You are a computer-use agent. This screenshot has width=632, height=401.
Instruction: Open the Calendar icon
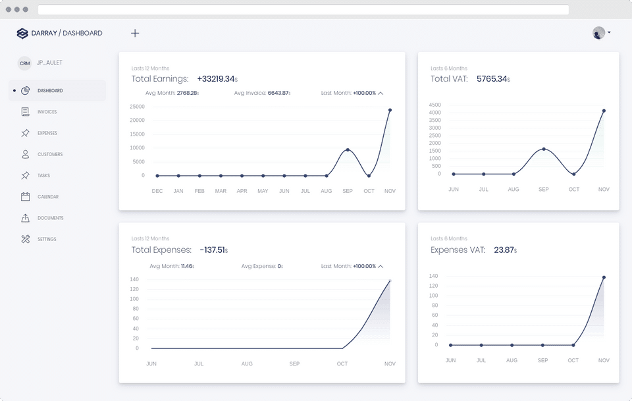pos(26,197)
